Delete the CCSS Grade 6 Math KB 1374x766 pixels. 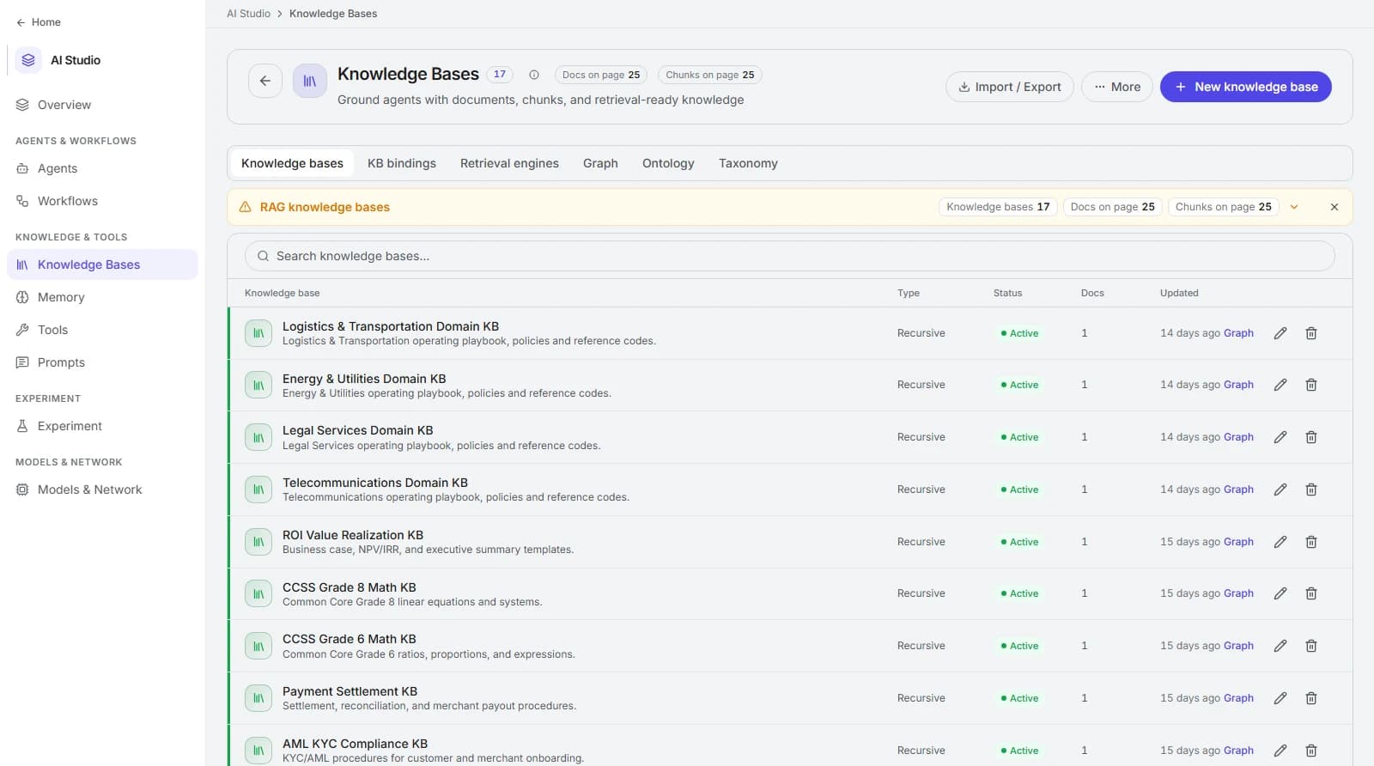pyautogui.click(x=1311, y=646)
